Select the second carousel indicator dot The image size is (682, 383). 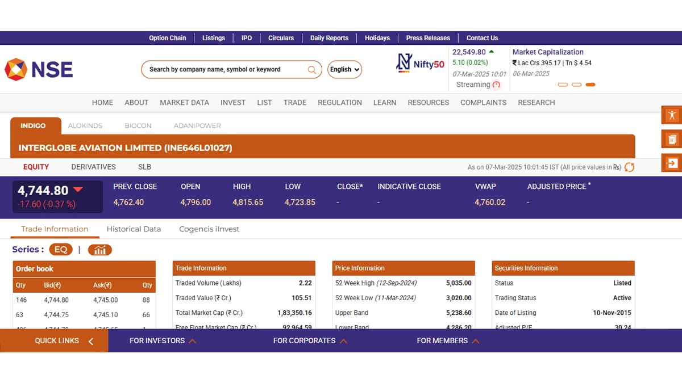[x=576, y=85]
